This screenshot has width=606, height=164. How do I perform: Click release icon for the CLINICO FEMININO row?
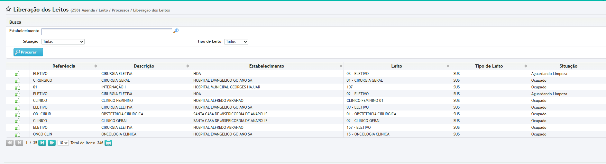click(18, 101)
